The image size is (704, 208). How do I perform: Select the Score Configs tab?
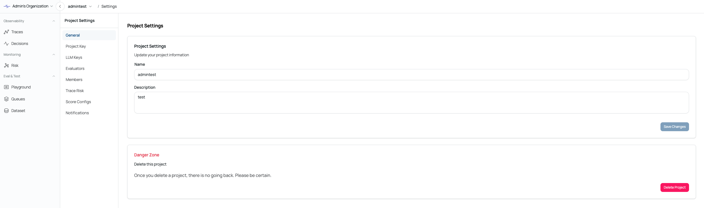pos(78,102)
